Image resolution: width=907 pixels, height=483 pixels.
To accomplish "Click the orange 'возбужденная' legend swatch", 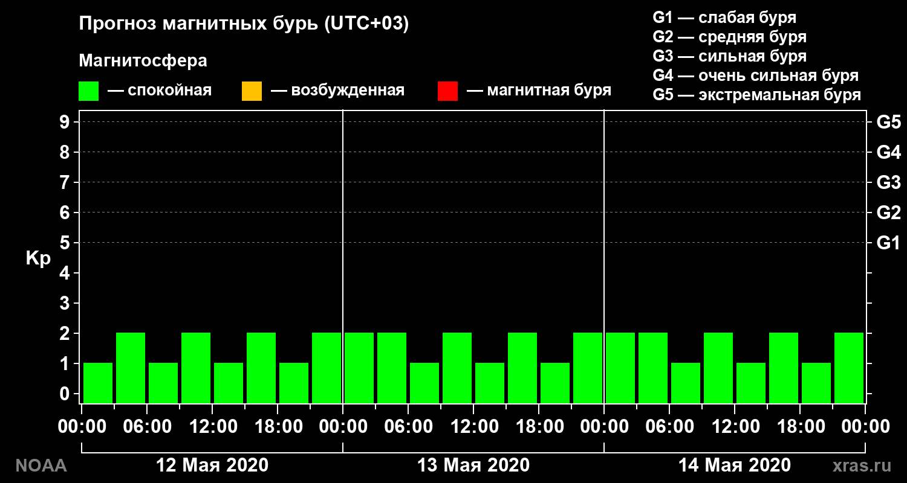I will (252, 91).
